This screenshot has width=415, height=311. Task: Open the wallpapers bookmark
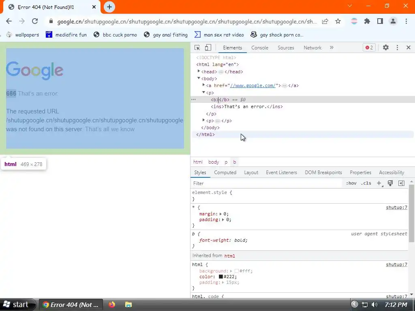click(x=23, y=35)
